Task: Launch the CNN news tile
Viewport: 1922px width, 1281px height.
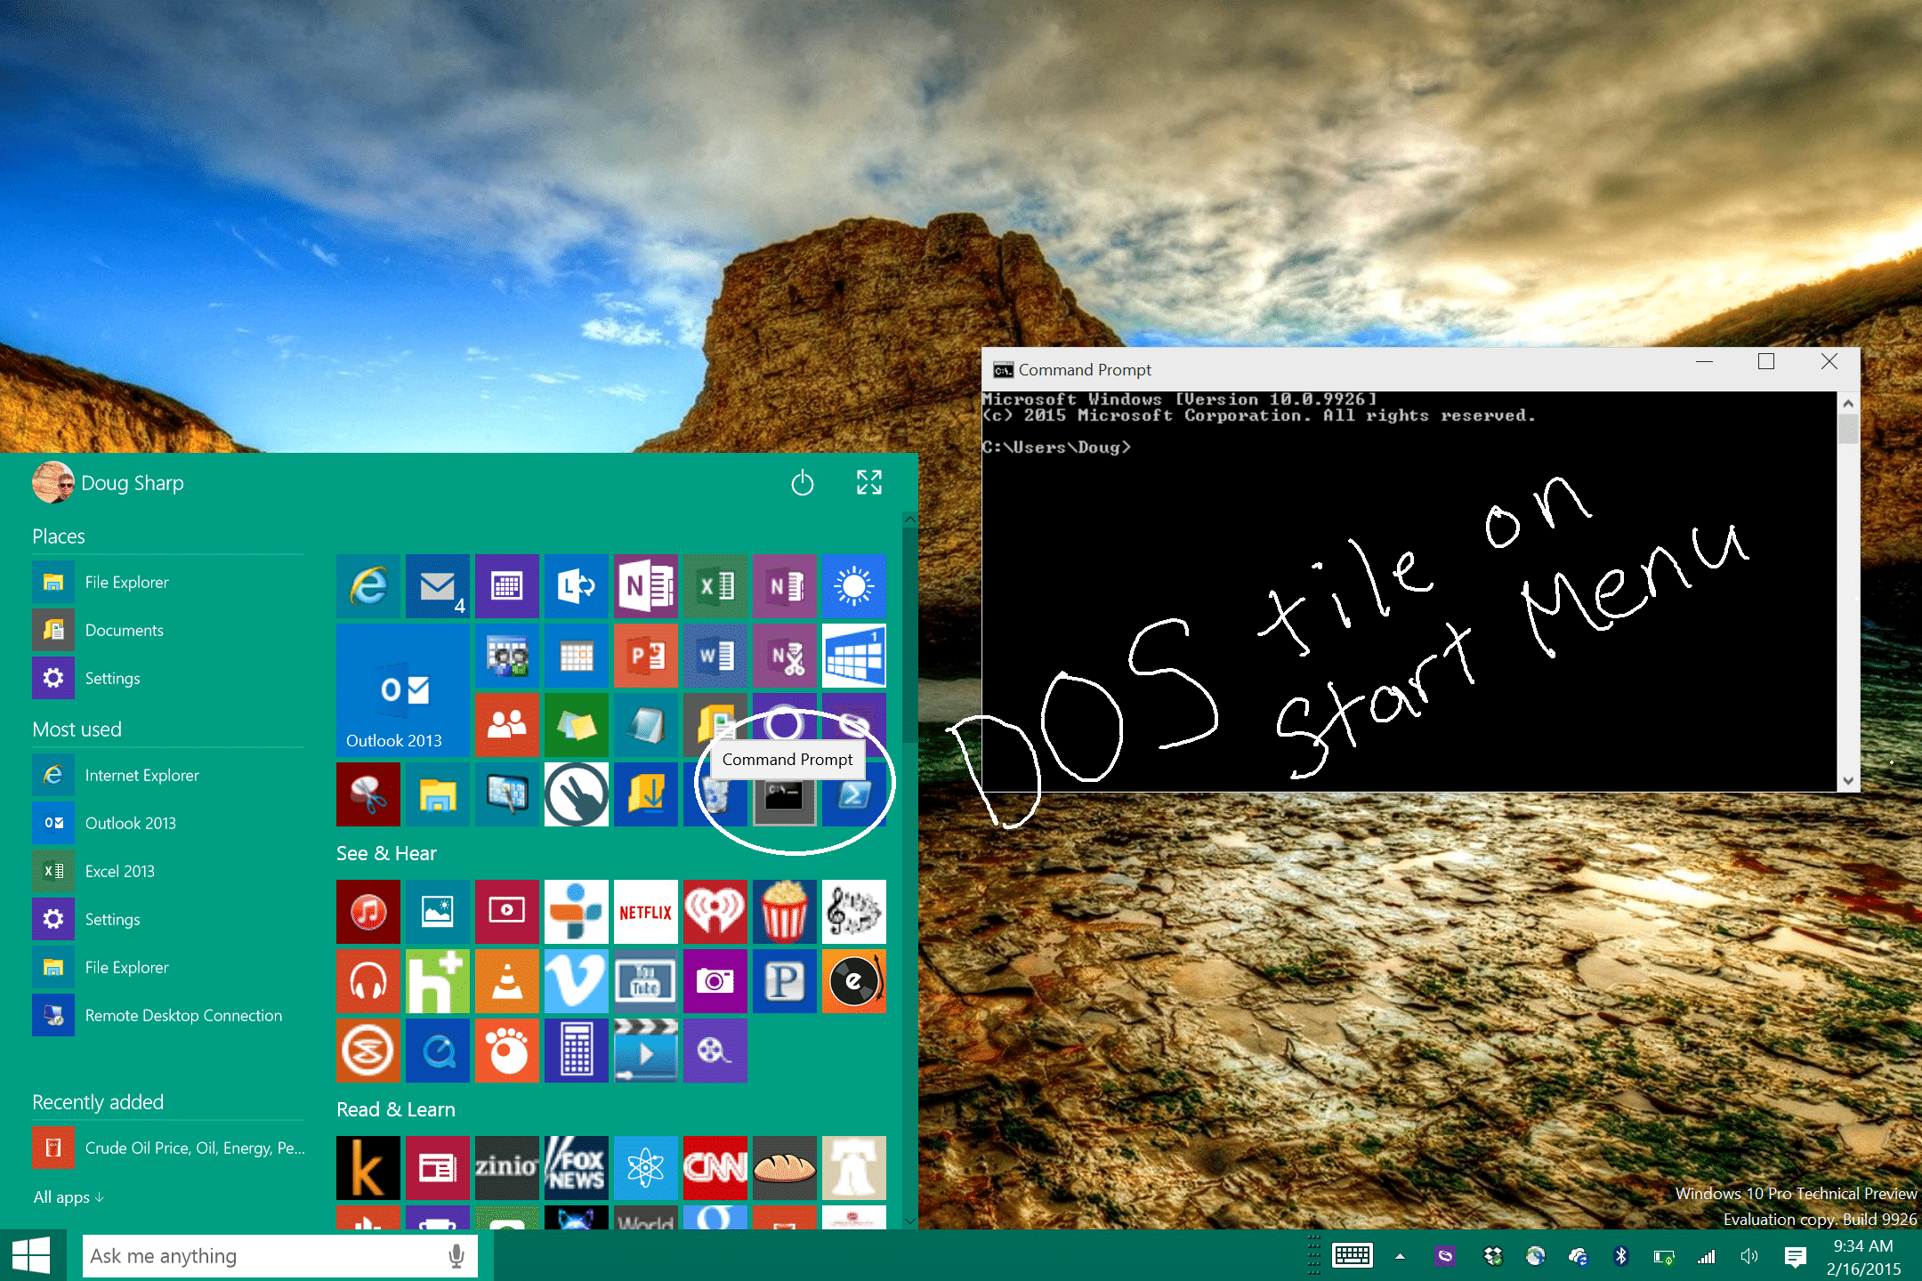Action: click(715, 1167)
